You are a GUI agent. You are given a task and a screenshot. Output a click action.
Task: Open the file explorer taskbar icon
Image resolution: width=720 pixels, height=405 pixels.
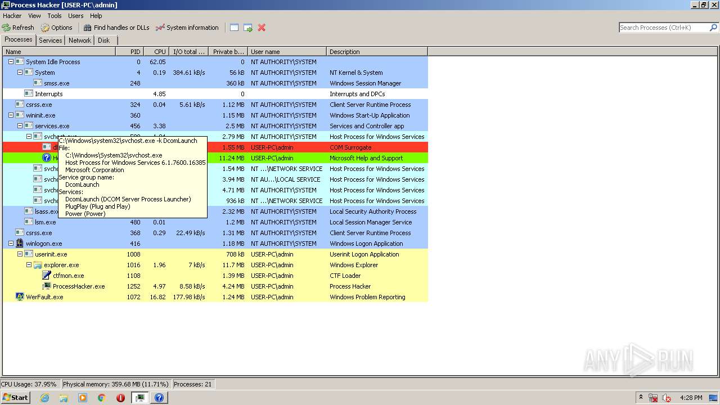point(64,398)
